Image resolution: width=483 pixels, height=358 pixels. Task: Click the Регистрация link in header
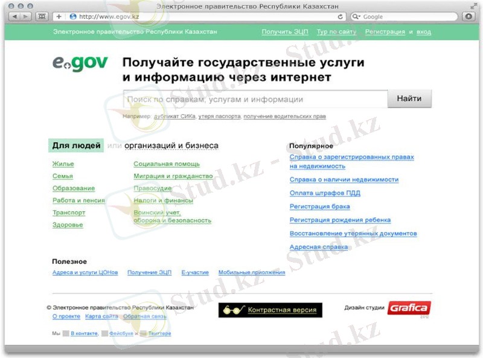385,31
